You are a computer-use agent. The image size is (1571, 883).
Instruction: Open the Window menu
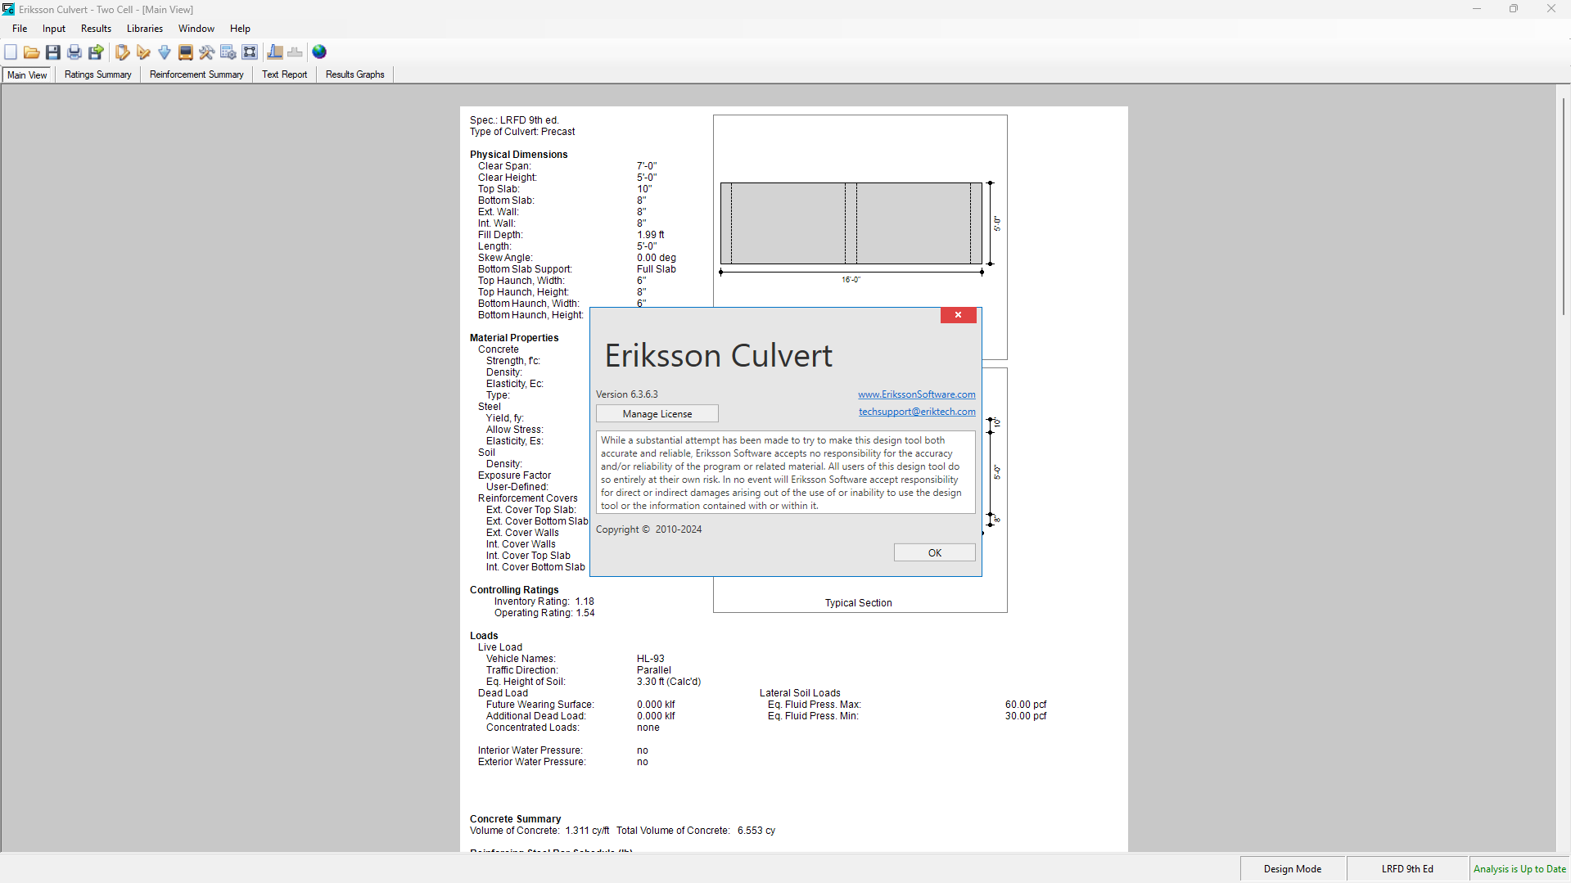(x=196, y=29)
